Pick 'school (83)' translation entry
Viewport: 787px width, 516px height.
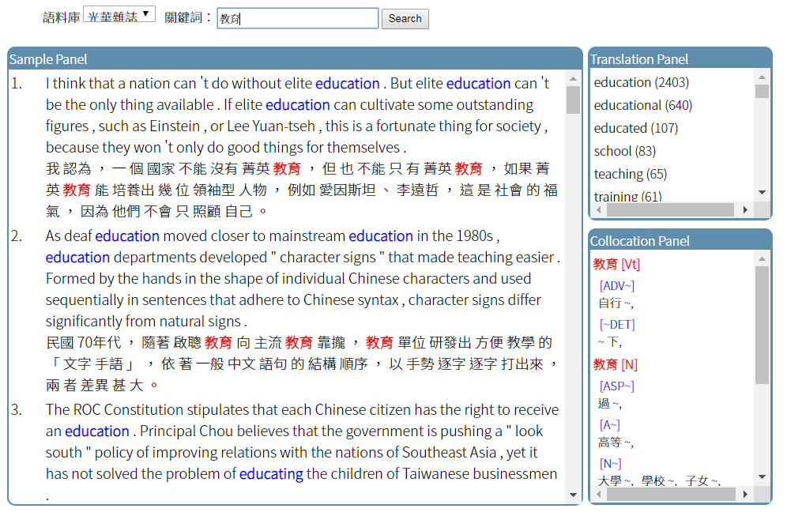(x=624, y=151)
